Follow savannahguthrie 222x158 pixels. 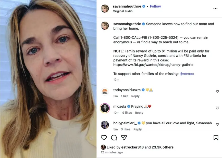coord(155,6)
